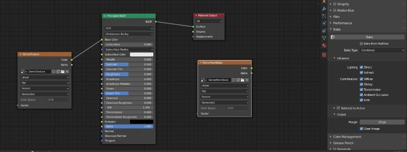
Task: Disable the Clear Image checkbox
Action: [361, 129]
